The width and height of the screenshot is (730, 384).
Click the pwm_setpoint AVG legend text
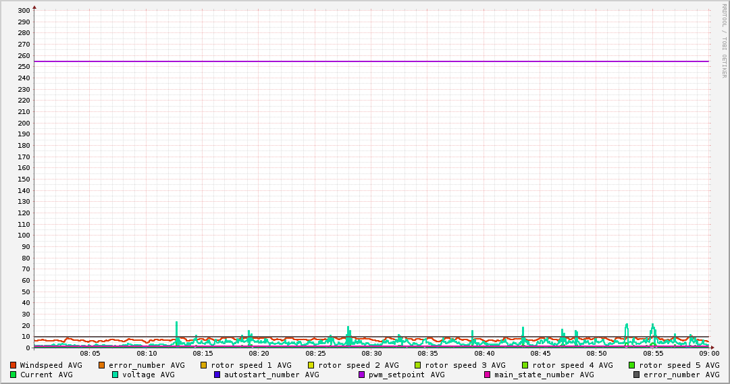(x=407, y=375)
